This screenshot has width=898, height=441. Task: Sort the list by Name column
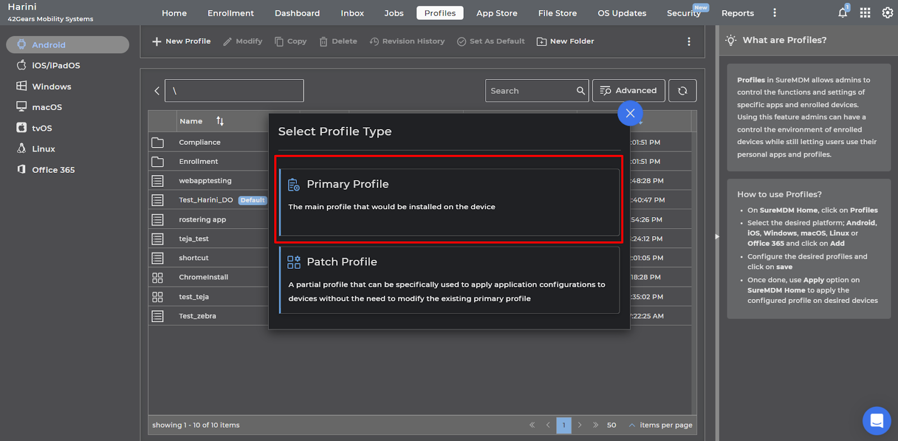pyautogui.click(x=220, y=121)
